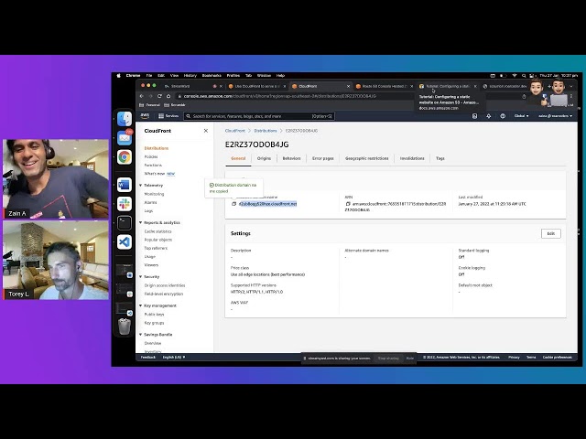Open macOS Spotlight search icon
The width and height of the screenshot is (586, 439).
524,75
